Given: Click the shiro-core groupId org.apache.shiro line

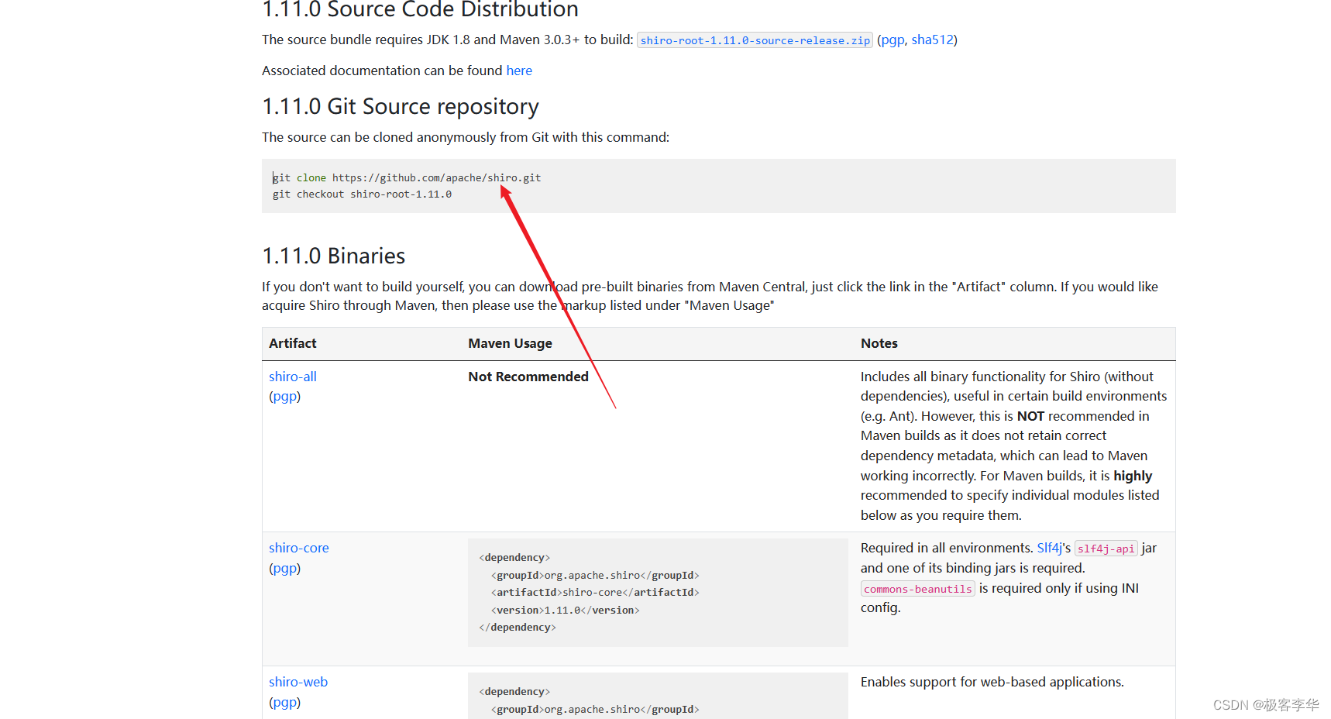Looking at the screenshot, I should pos(595,576).
